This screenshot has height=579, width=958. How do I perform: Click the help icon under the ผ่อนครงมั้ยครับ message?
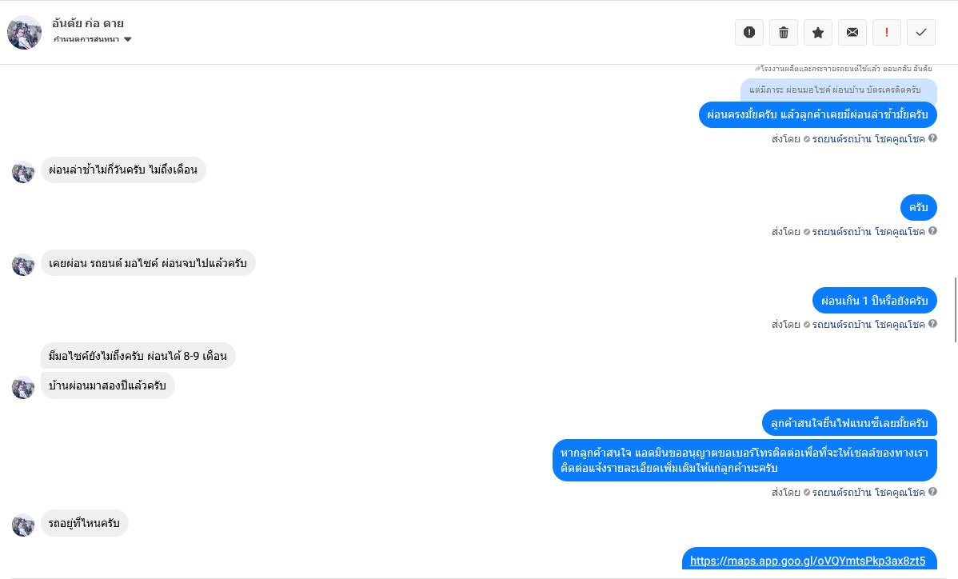[x=932, y=139]
